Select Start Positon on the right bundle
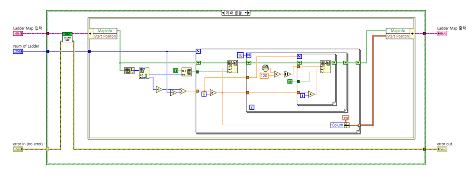475x178 pixels. point(398,36)
